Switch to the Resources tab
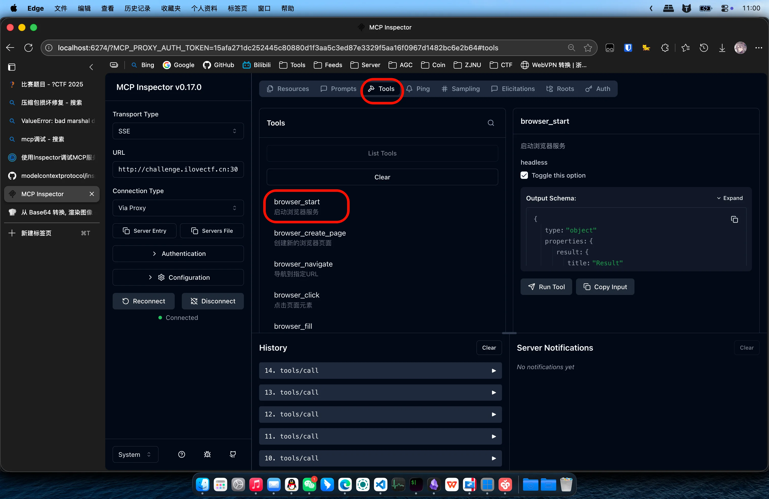Image resolution: width=769 pixels, height=499 pixels. pyautogui.click(x=288, y=89)
